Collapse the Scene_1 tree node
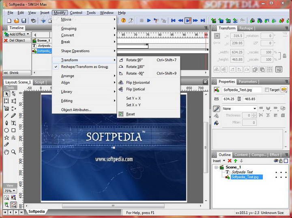The width and height of the screenshot is (292, 218). coord(216,167)
